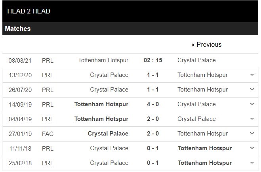Click the 4 - 0 score

point(152,104)
